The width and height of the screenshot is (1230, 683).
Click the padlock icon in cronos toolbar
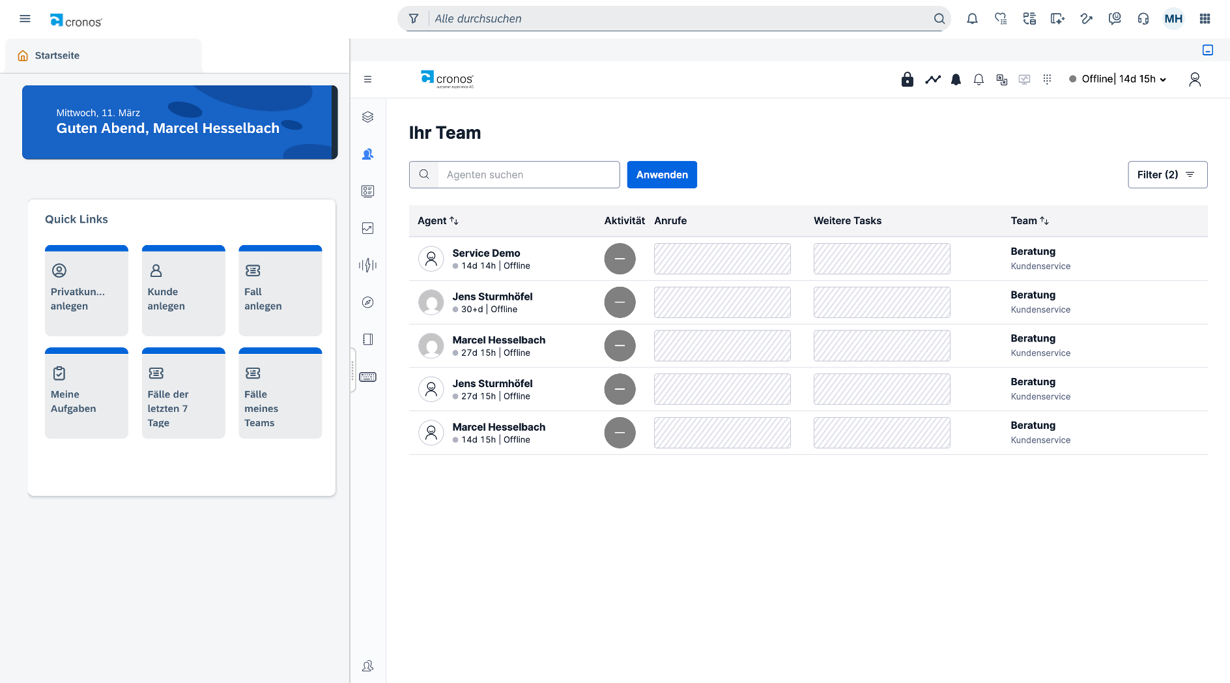click(907, 80)
